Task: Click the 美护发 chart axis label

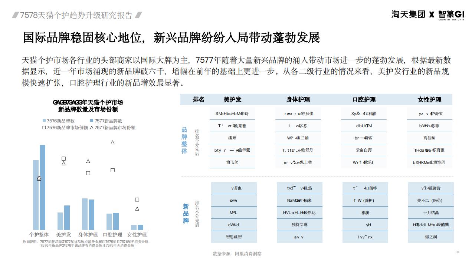Action: 63,235
